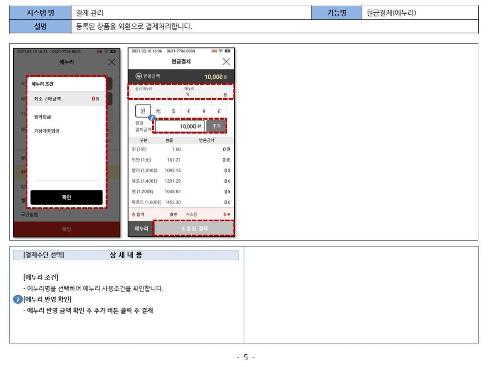Click the 받은금액 column header
491x367 pixels.
207,140
